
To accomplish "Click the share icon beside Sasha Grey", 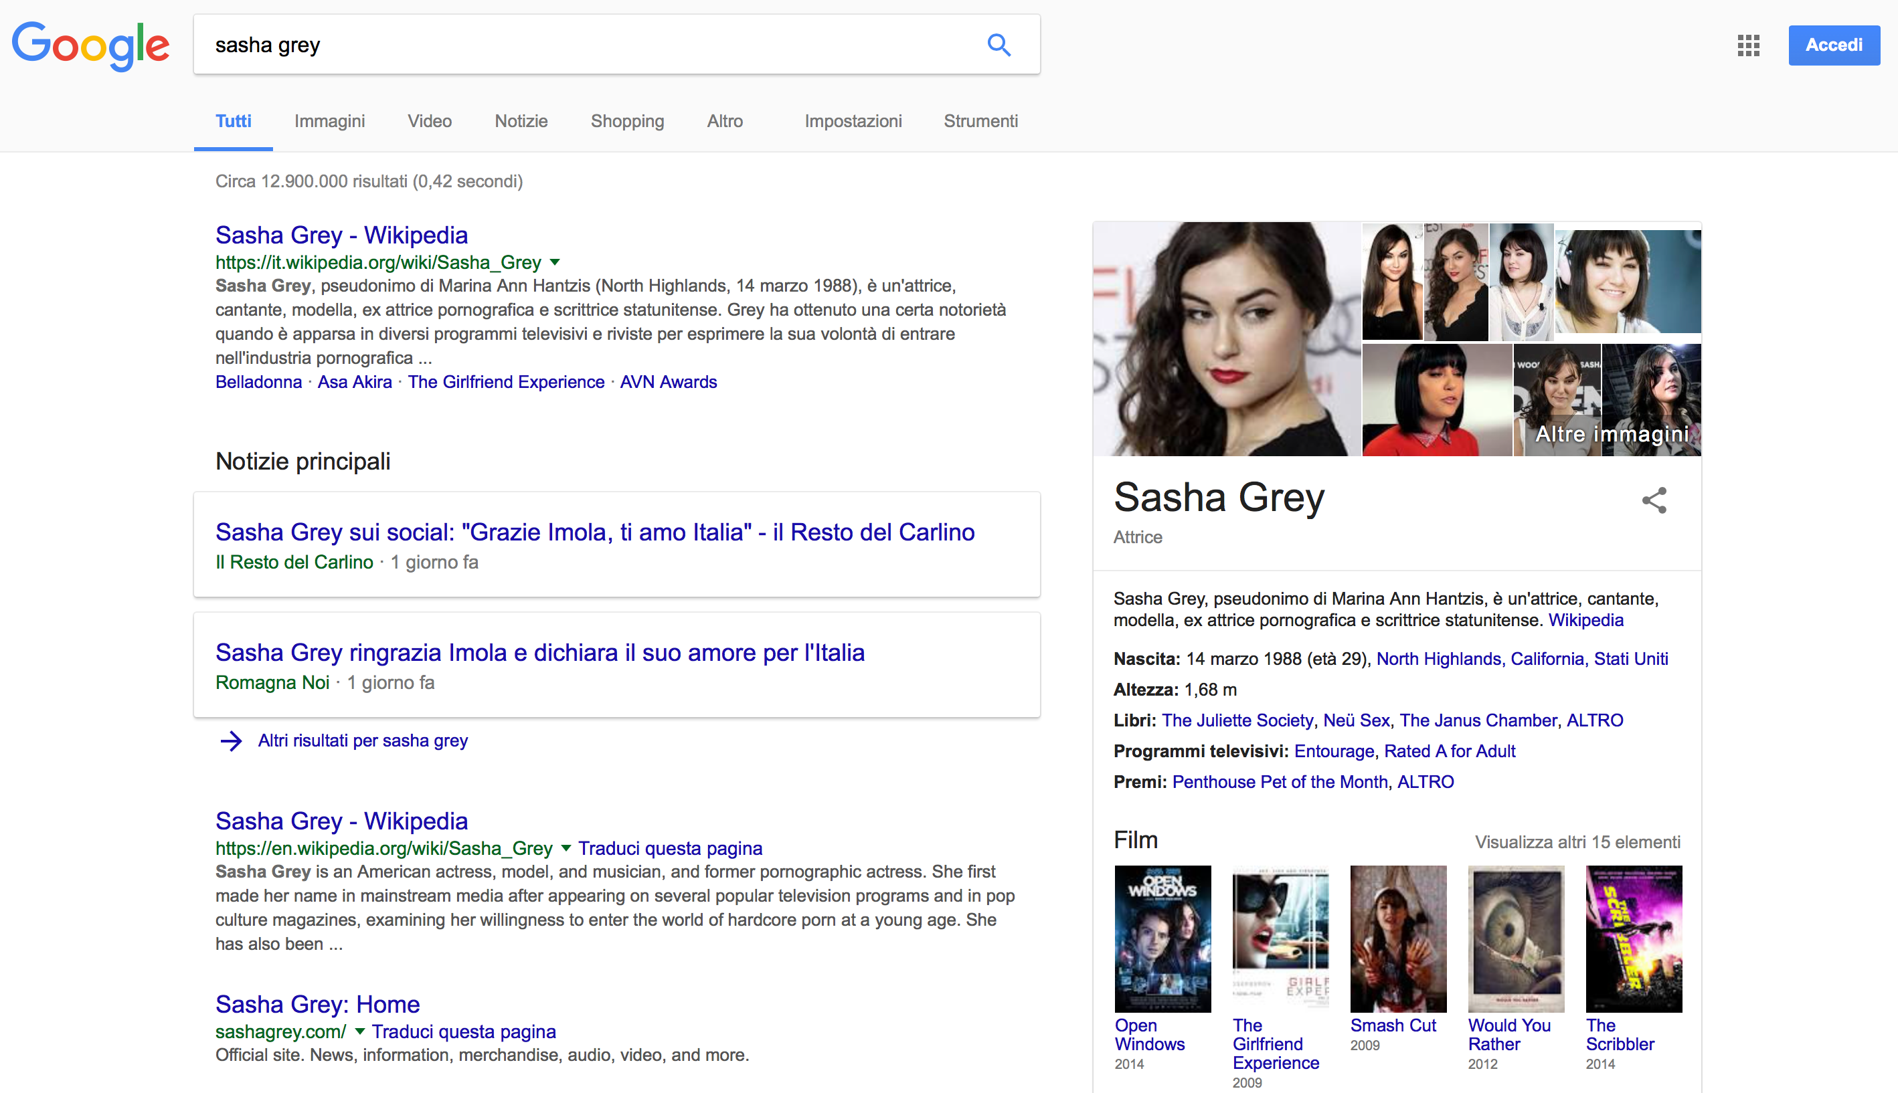I will click(x=1654, y=500).
